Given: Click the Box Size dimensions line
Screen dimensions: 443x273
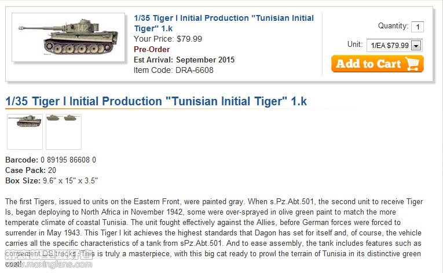Looking at the screenshot, I should point(52,180).
